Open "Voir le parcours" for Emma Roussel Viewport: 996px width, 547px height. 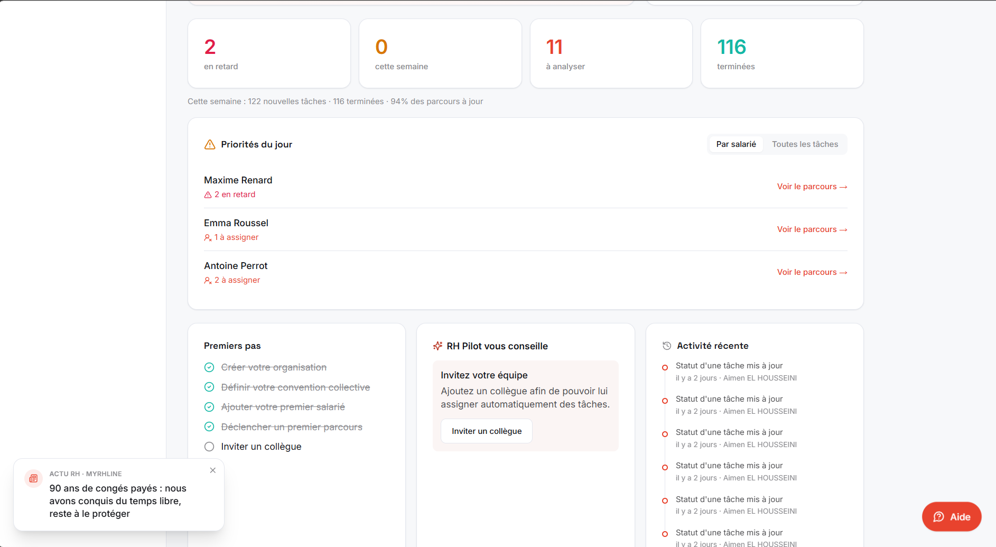(x=812, y=229)
